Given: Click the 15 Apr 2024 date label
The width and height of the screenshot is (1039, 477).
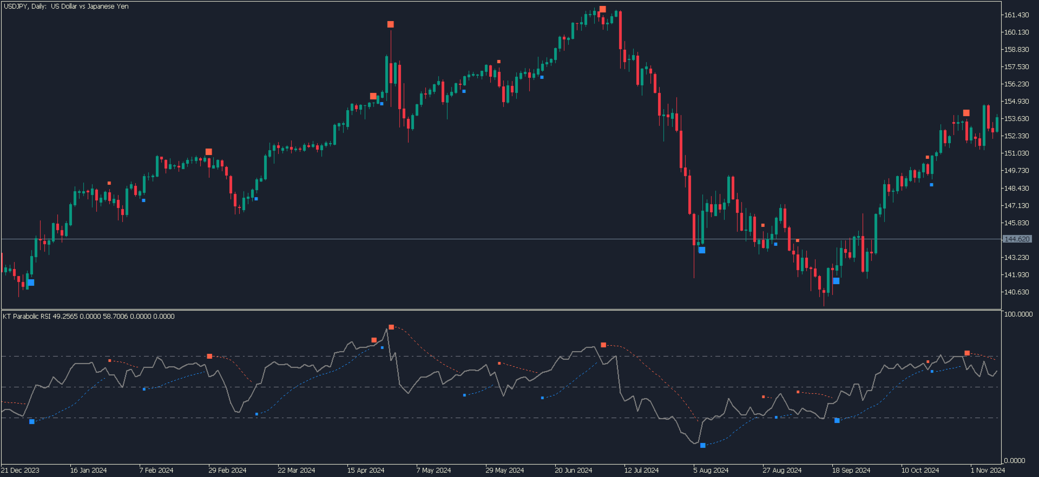Looking at the screenshot, I should tap(366, 471).
